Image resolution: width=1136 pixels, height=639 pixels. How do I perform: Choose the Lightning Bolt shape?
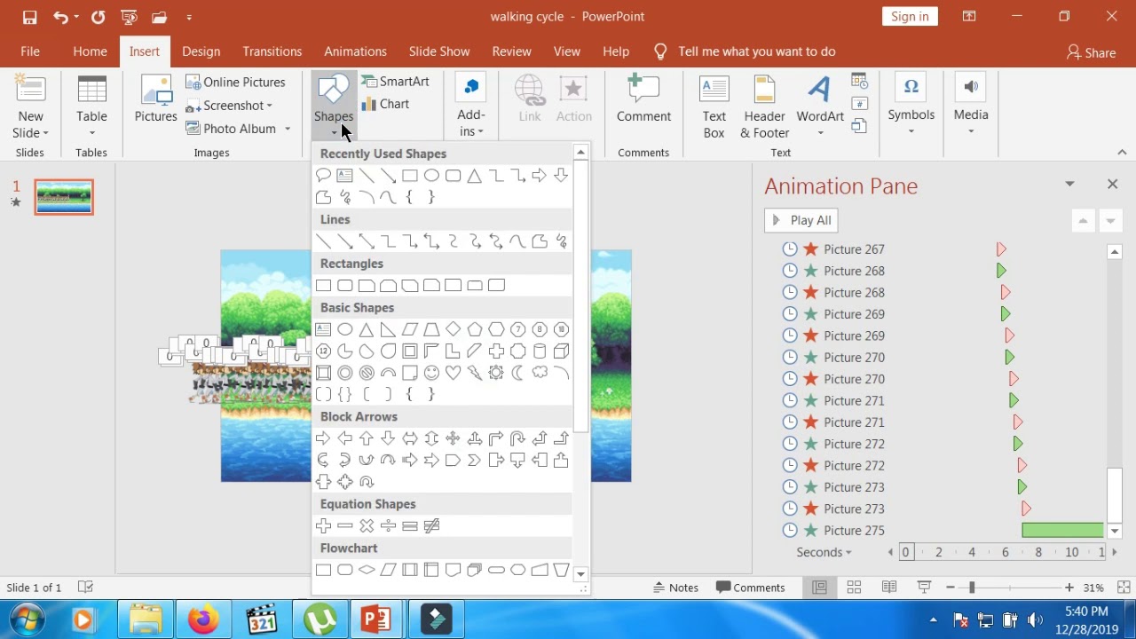(x=475, y=373)
